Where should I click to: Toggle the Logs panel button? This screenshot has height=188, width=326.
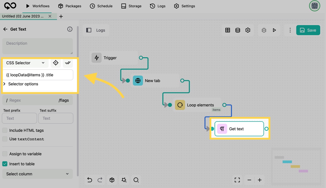[x=96, y=30]
